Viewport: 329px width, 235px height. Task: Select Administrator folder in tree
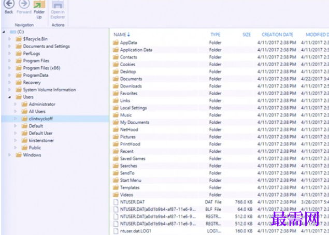(42, 104)
